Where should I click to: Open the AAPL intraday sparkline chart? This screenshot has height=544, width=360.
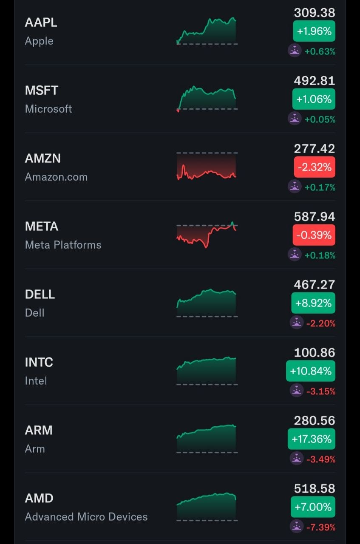207,31
